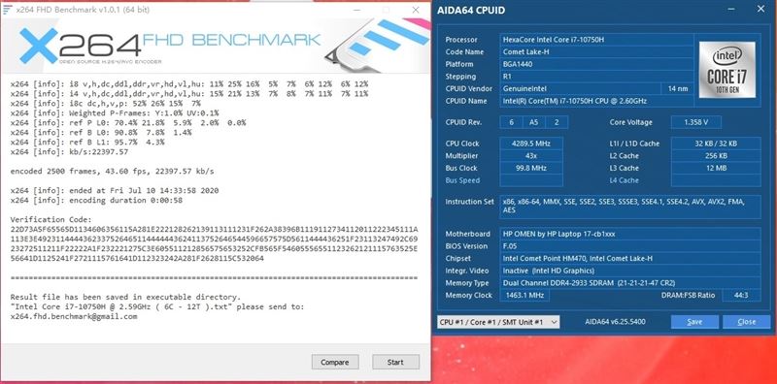The height and width of the screenshot is (384, 777).
Task: Click the Memory Type value Dual Channel DDR4-2933
Action: click(x=629, y=283)
